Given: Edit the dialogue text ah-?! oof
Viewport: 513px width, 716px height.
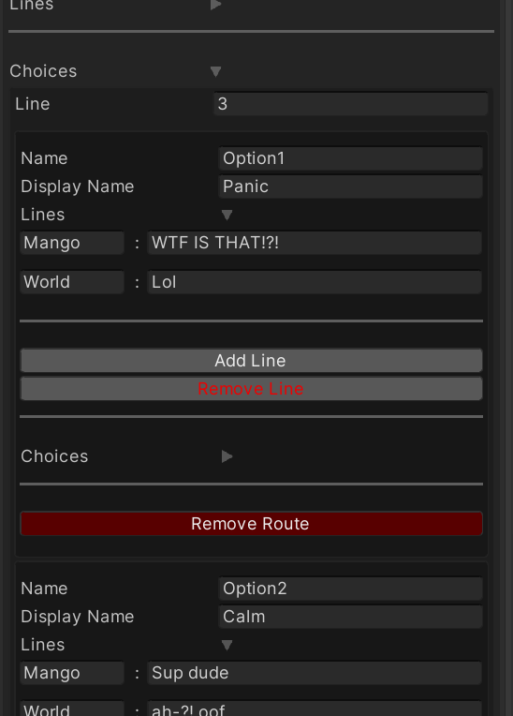Looking at the screenshot, I should (315, 709).
